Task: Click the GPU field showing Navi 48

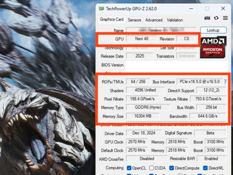Action: 142,39
